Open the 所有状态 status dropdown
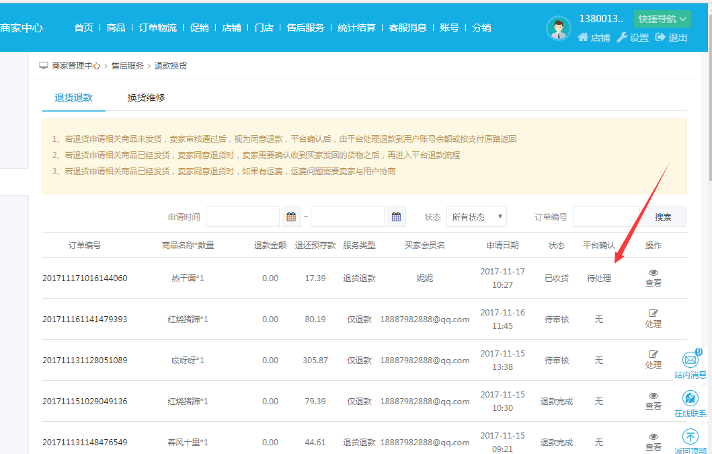This screenshot has width=712, height=454. pyautogui.click(x=476, y=217)
